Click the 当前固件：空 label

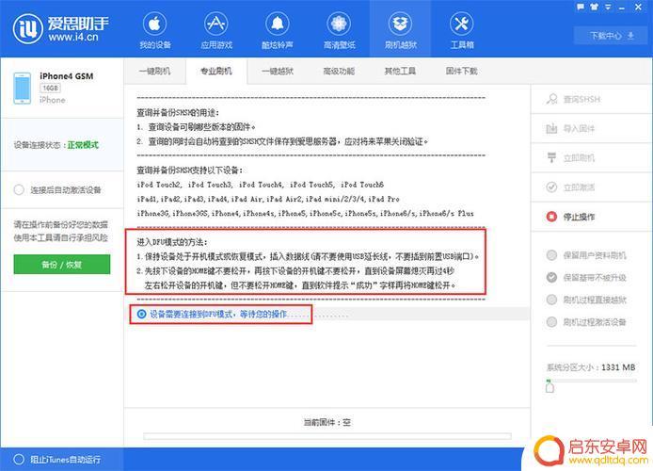327,422
